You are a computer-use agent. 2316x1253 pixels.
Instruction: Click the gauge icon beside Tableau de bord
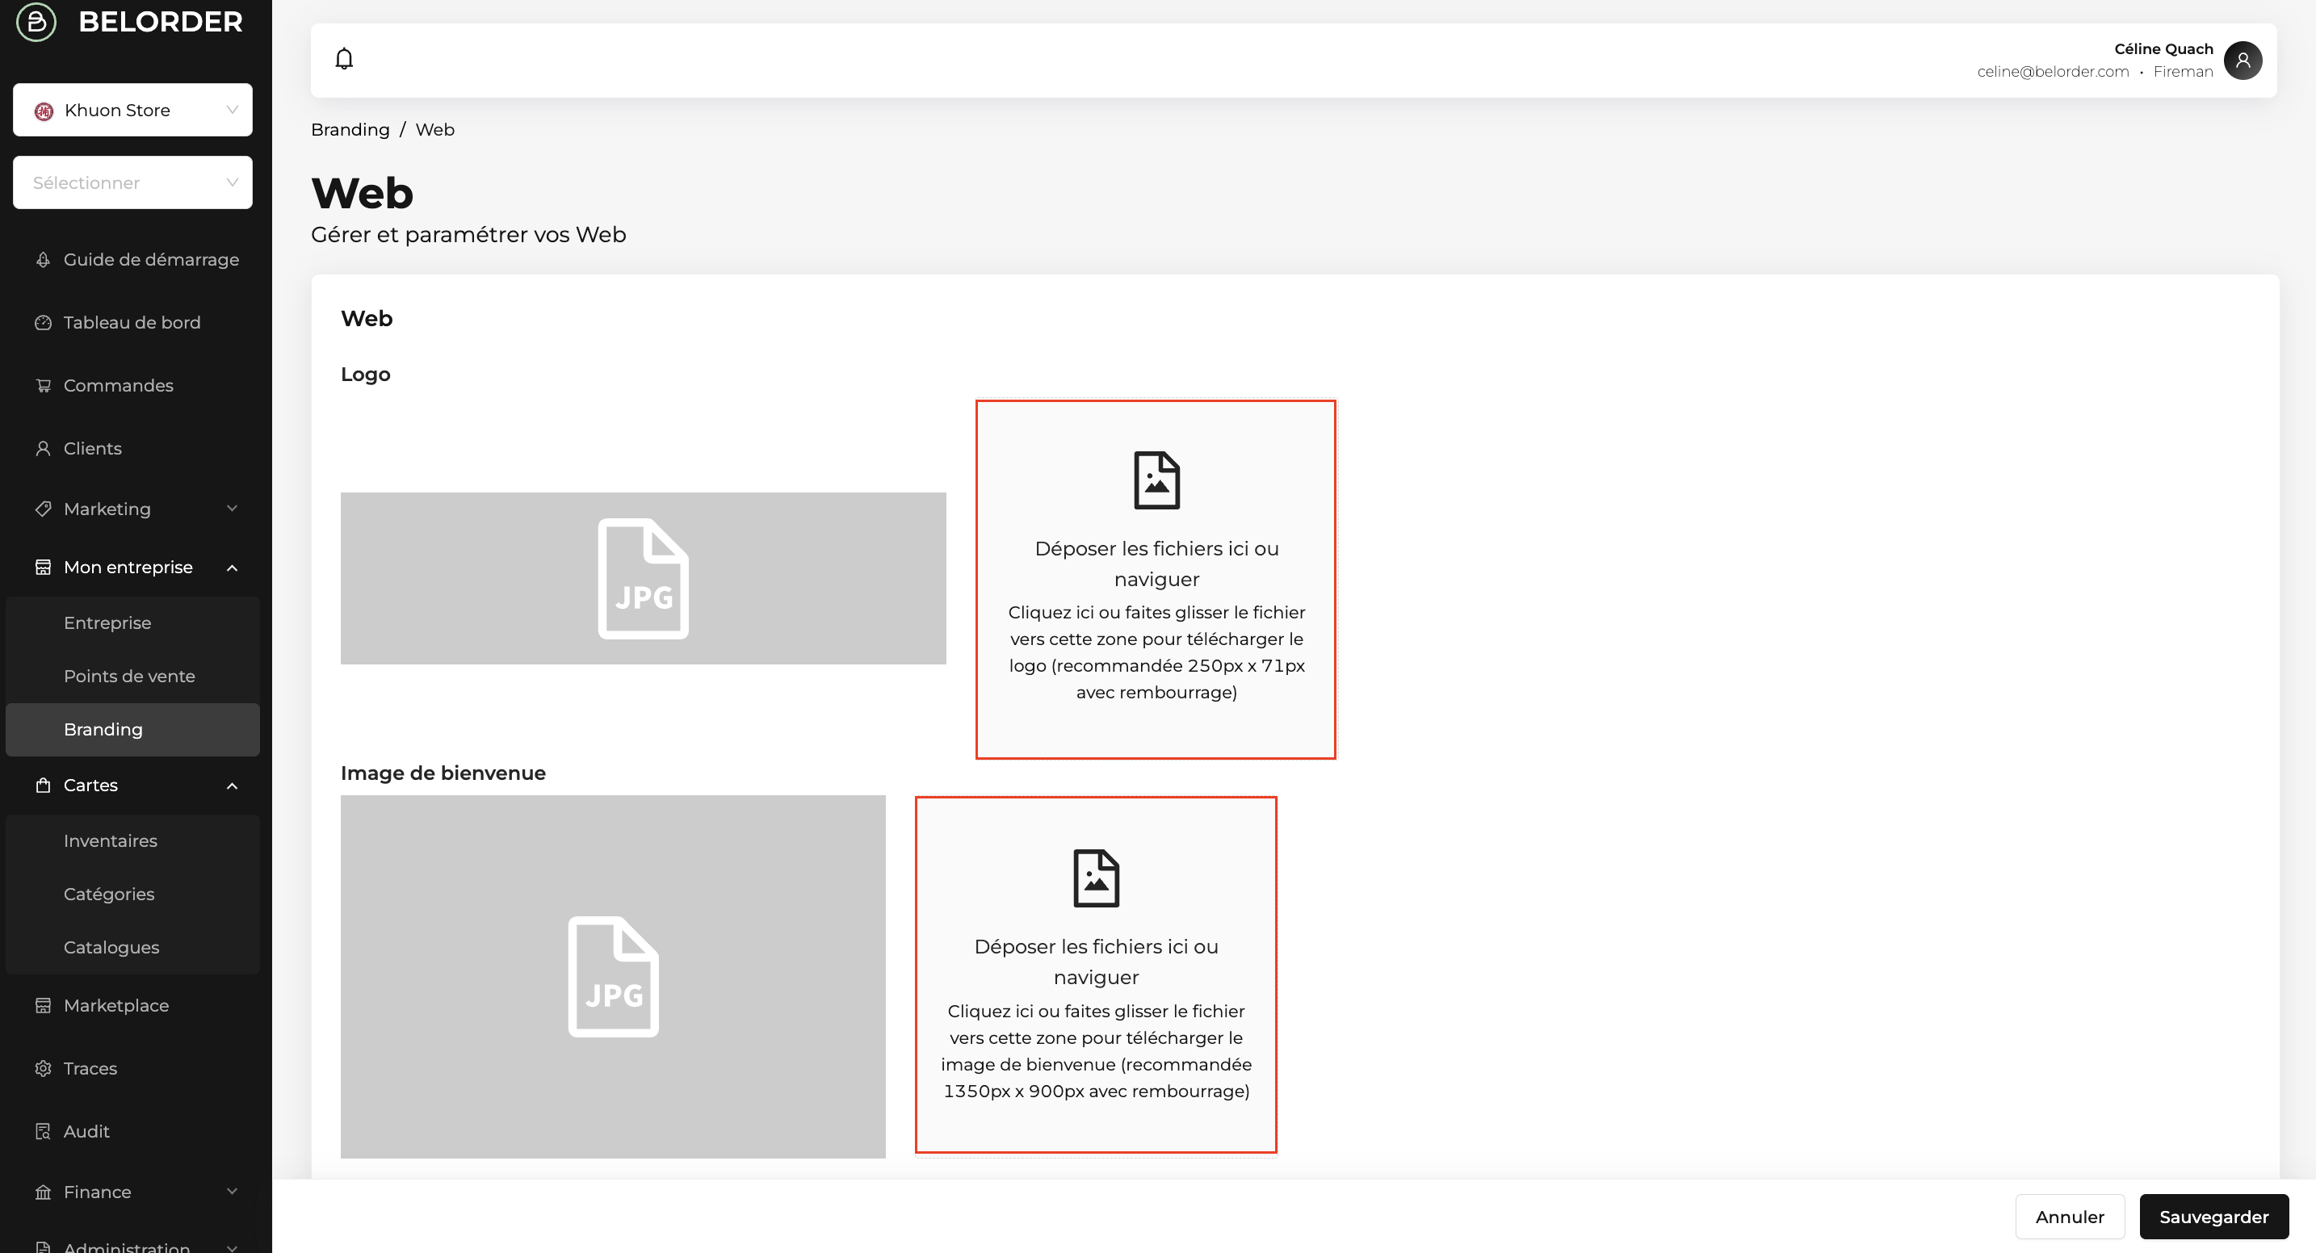43,323
